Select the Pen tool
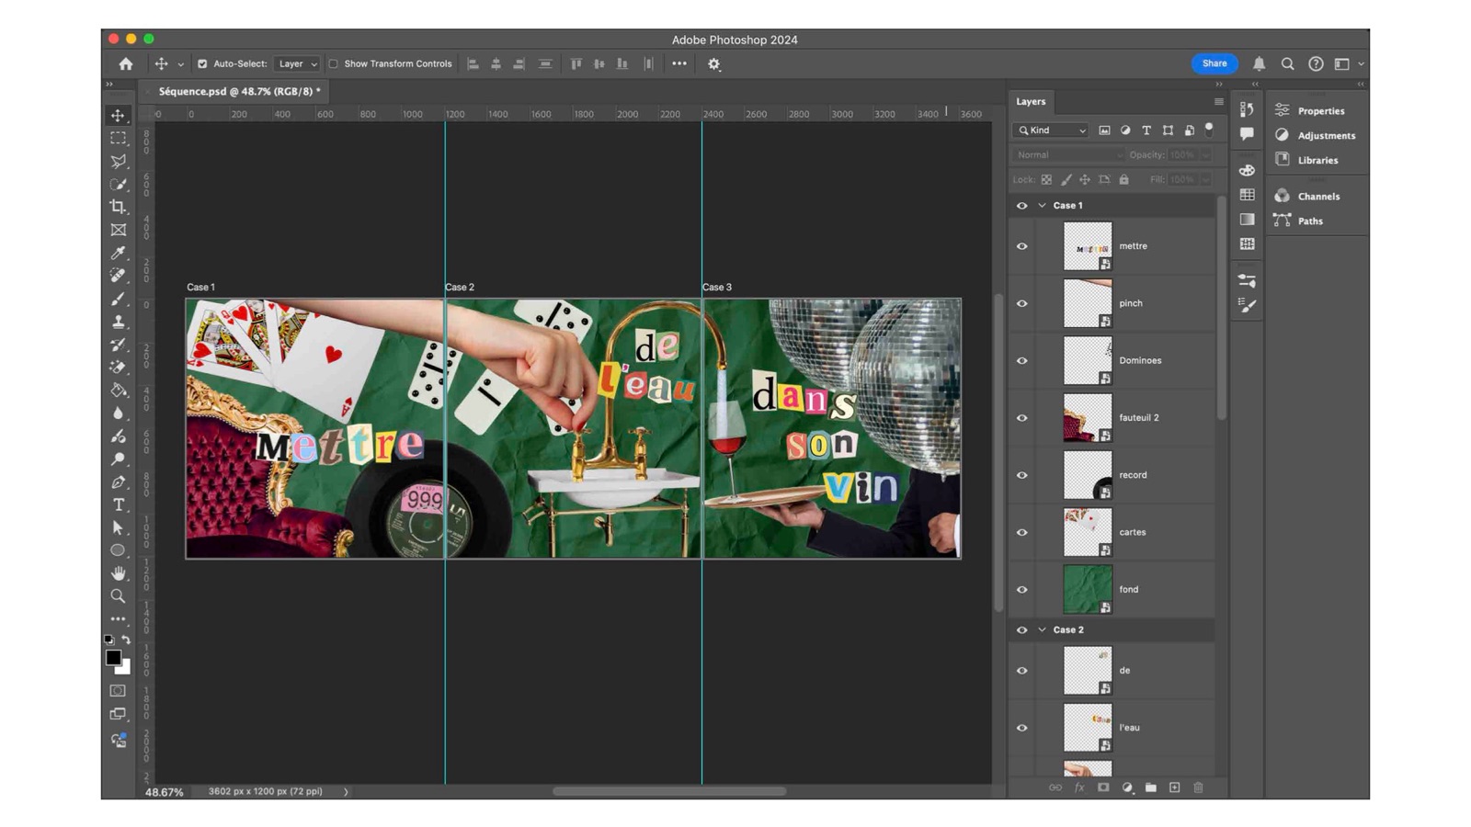The height and width of the screenshot is (827, 1471). pos(118,481)
